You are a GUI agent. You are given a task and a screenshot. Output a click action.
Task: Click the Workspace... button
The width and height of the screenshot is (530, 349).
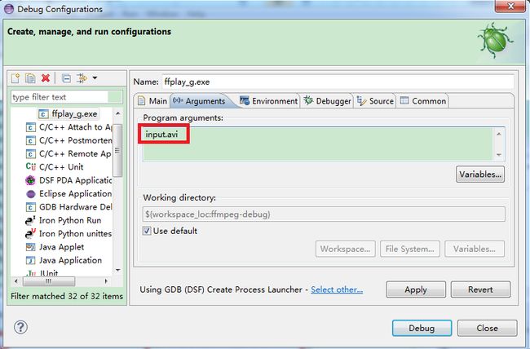click(x=346, y=250)
